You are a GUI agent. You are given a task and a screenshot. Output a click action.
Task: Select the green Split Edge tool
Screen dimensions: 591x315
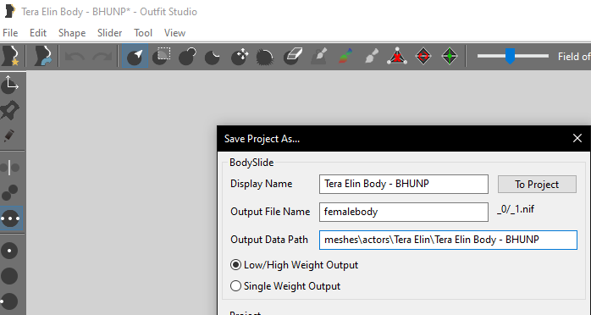tap(450, 56)
